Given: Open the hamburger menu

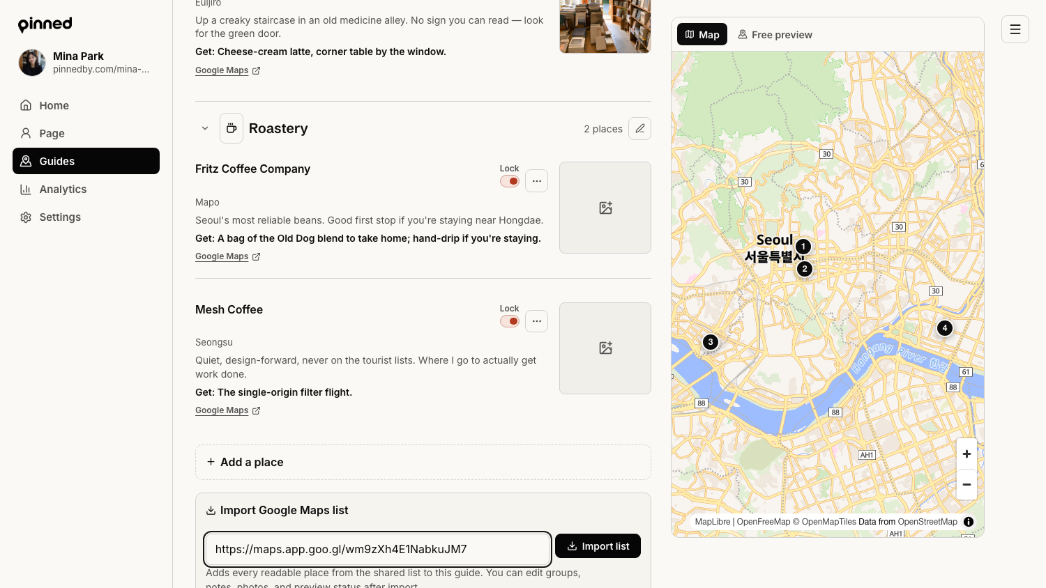Looking at the screenshot, I should coord(1015,29).
